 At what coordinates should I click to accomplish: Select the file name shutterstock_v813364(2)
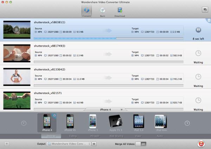click(50, 69)
